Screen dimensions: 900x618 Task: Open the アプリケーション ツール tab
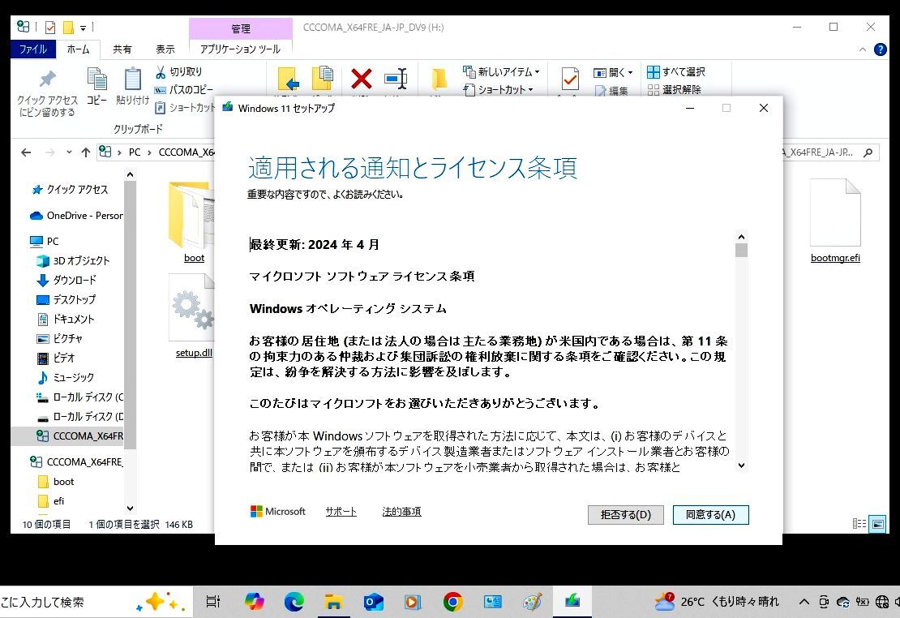[240, 49]
